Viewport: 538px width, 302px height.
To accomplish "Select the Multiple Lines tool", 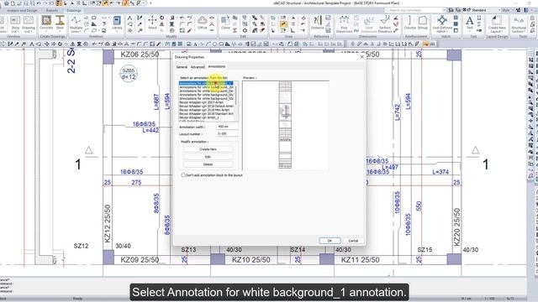I will (x=76, y=23).
